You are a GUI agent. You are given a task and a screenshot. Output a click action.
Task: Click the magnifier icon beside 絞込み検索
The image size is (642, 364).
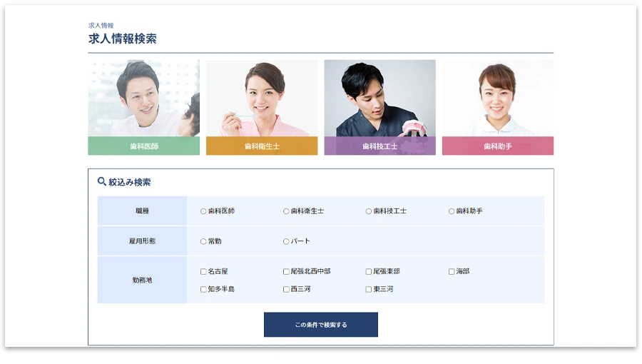101,181
